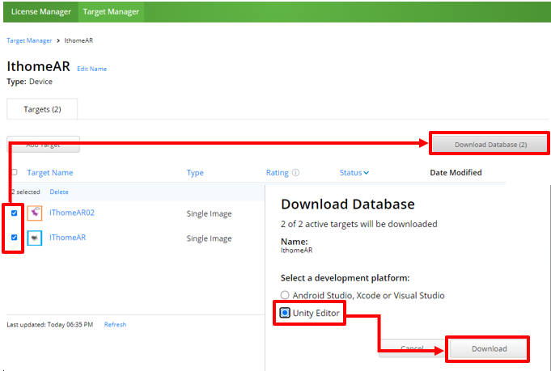Click the Rating info icon

(296, 172)
